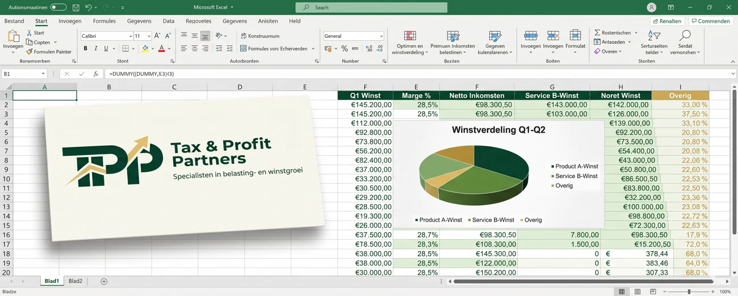Click the scissors cut icon labeled Start
738x296 pixels.
pos(30,33)
